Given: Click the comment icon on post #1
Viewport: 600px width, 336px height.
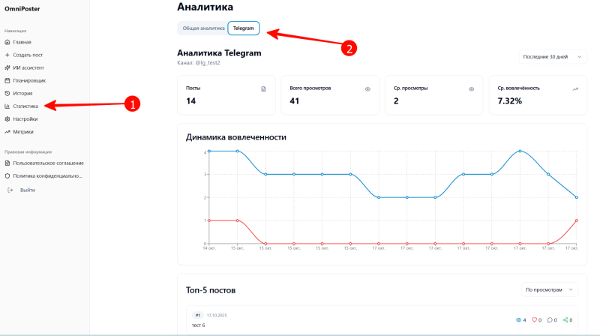Looking at the screenshot, I should 550,320.
